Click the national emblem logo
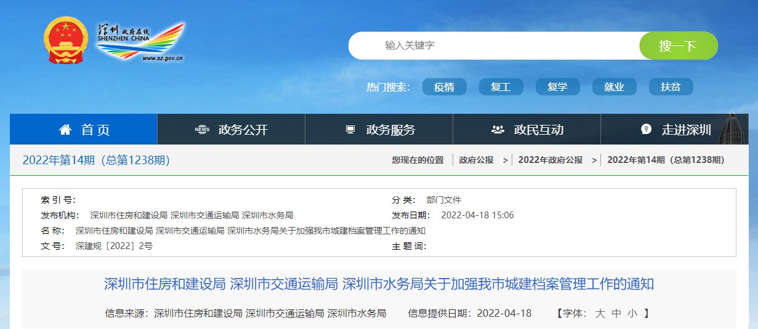Viewport: 758px width, 329px height. click(x=66, y=41)
